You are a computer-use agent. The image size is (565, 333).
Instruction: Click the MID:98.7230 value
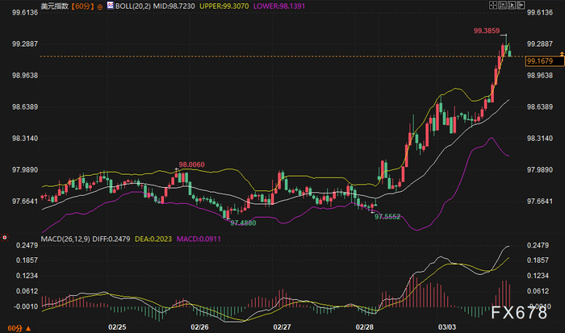pyautogui.click(x=174, y=6)
